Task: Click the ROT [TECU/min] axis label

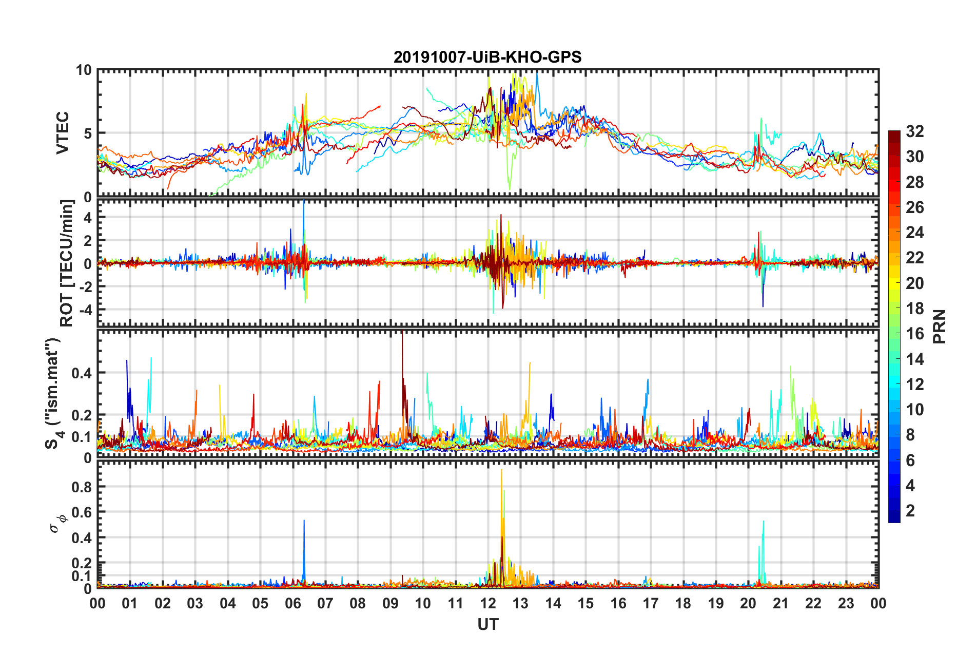Action: click(66, 263)
